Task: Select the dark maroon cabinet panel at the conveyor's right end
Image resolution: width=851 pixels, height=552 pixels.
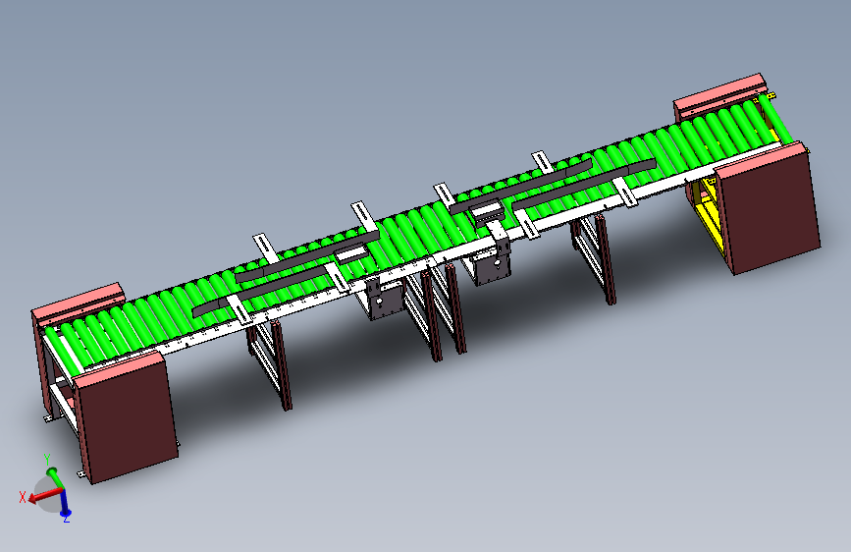Action: [x=771, y=211]
